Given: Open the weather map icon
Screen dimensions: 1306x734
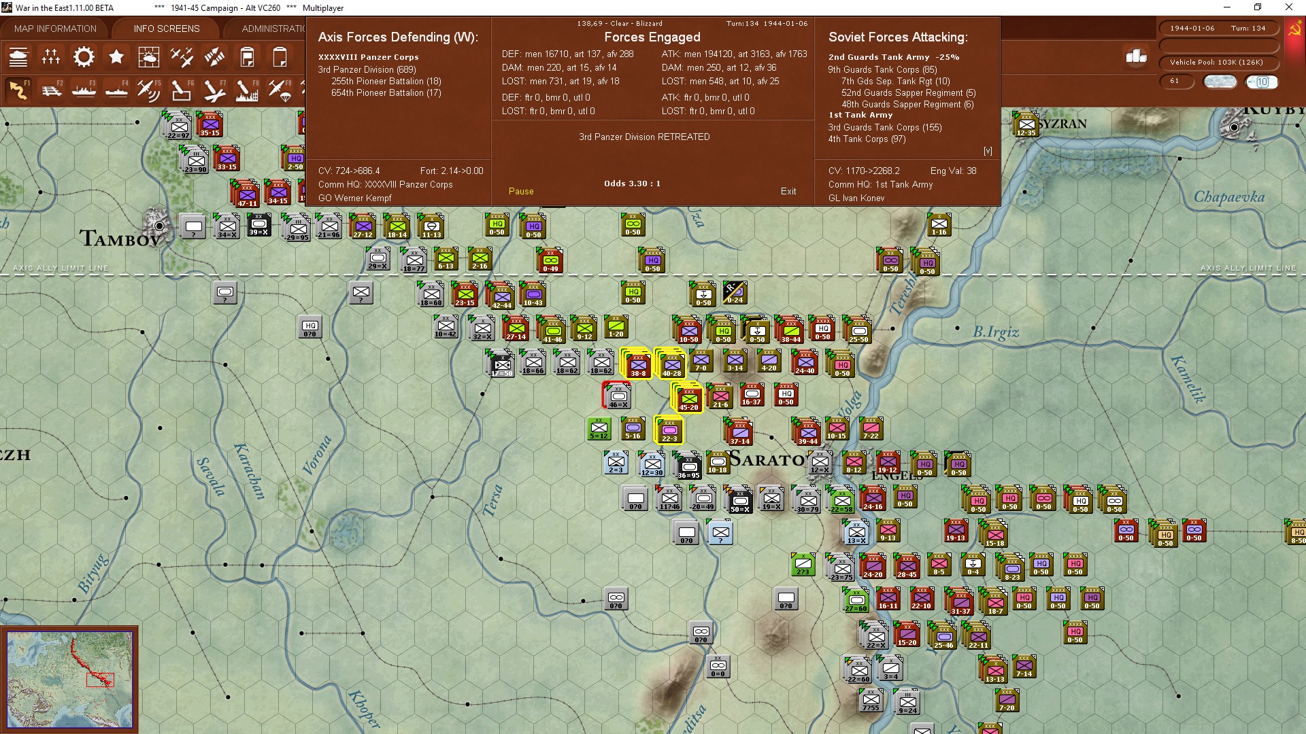Looking at the screenshot, I should click(149, 57).
